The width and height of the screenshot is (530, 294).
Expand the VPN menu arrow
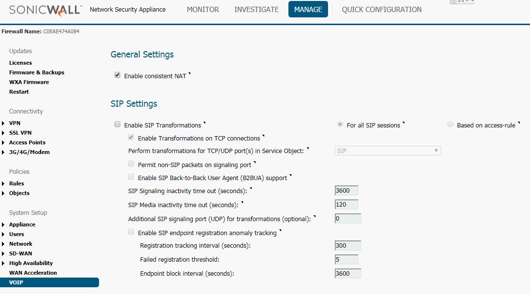[3, 124]
